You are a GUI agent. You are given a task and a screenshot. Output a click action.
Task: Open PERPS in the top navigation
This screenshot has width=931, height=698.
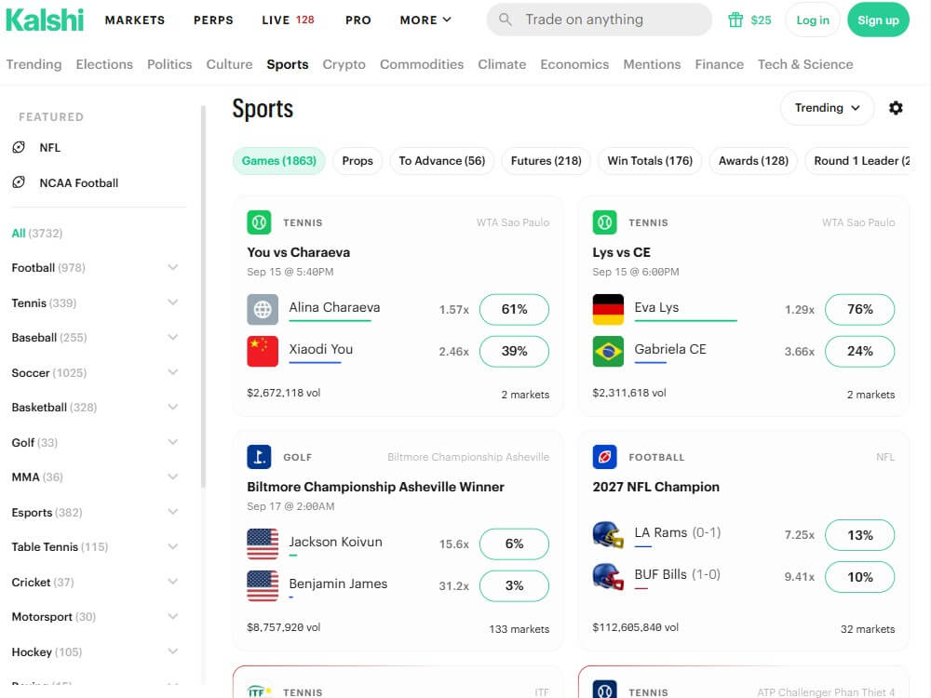213,20
